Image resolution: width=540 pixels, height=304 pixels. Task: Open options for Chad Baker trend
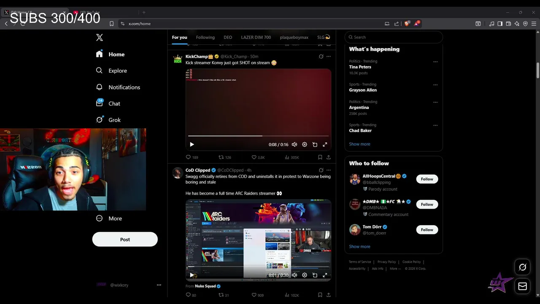pos(435,125)
